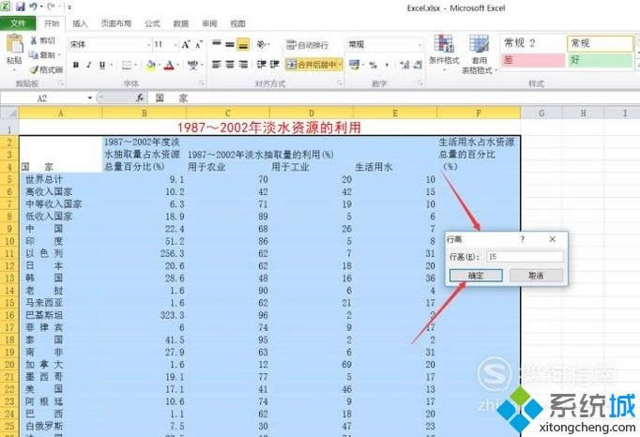Toggle wrap text (自动换行)
640x437 pixels.
tap(308, 45)
